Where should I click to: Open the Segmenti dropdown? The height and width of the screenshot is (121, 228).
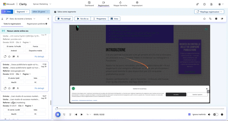tap(22, 12)
